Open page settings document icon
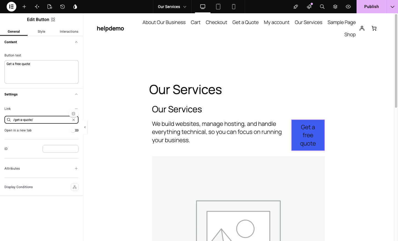398x241 pixels. point(50,7)
